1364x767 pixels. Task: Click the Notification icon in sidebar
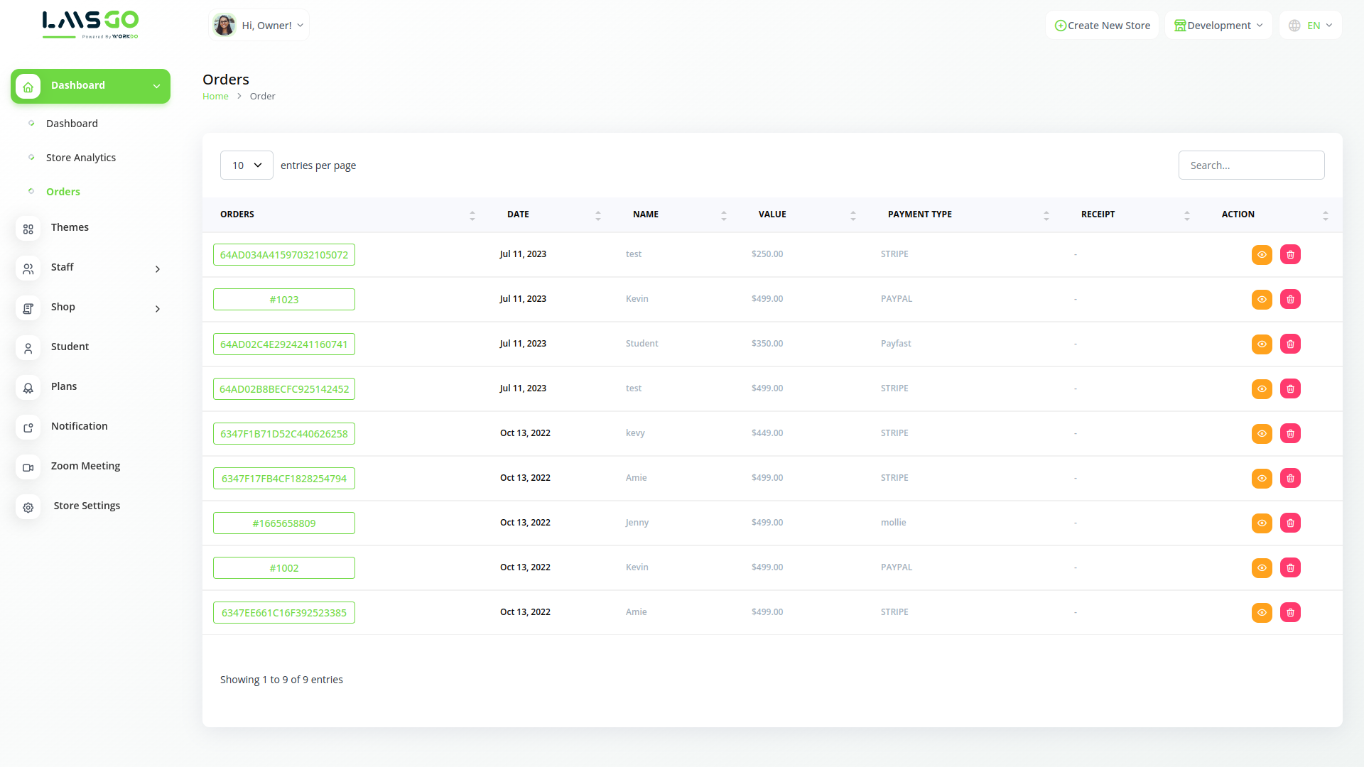pyautogui.click(x=28, y=428)
